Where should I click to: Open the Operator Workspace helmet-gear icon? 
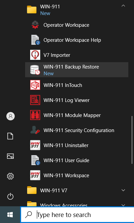tap(35, 25)
